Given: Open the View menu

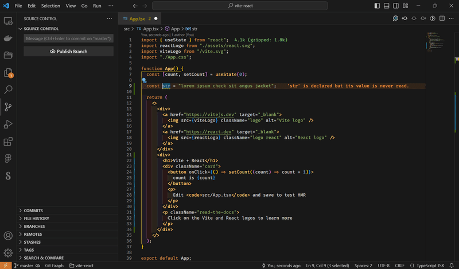Looking at the screenshot, I should point(71,6).
